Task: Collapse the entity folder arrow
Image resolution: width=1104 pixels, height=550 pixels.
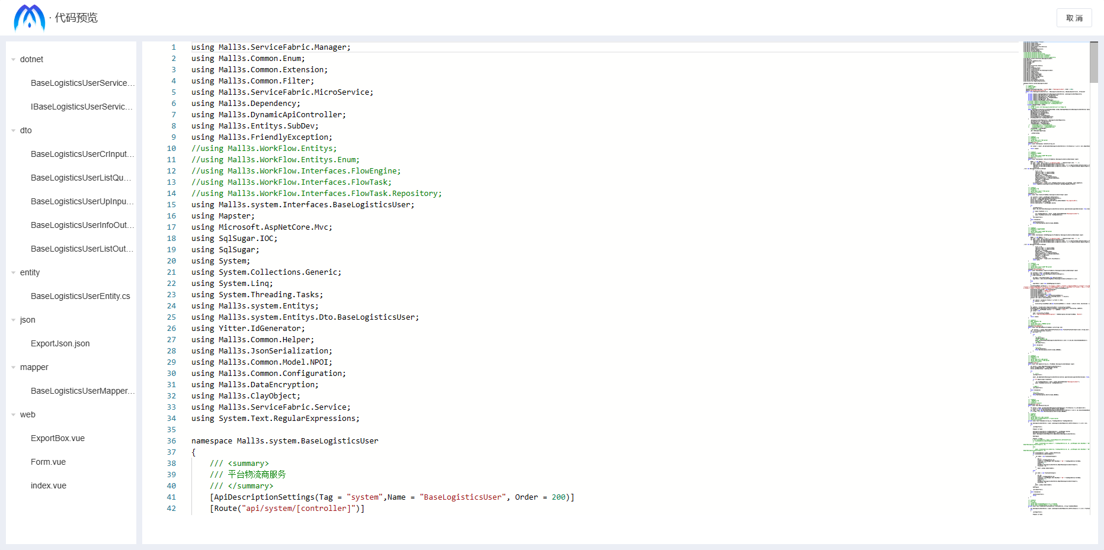Action: pyautogui.click(x=14, y=272)
